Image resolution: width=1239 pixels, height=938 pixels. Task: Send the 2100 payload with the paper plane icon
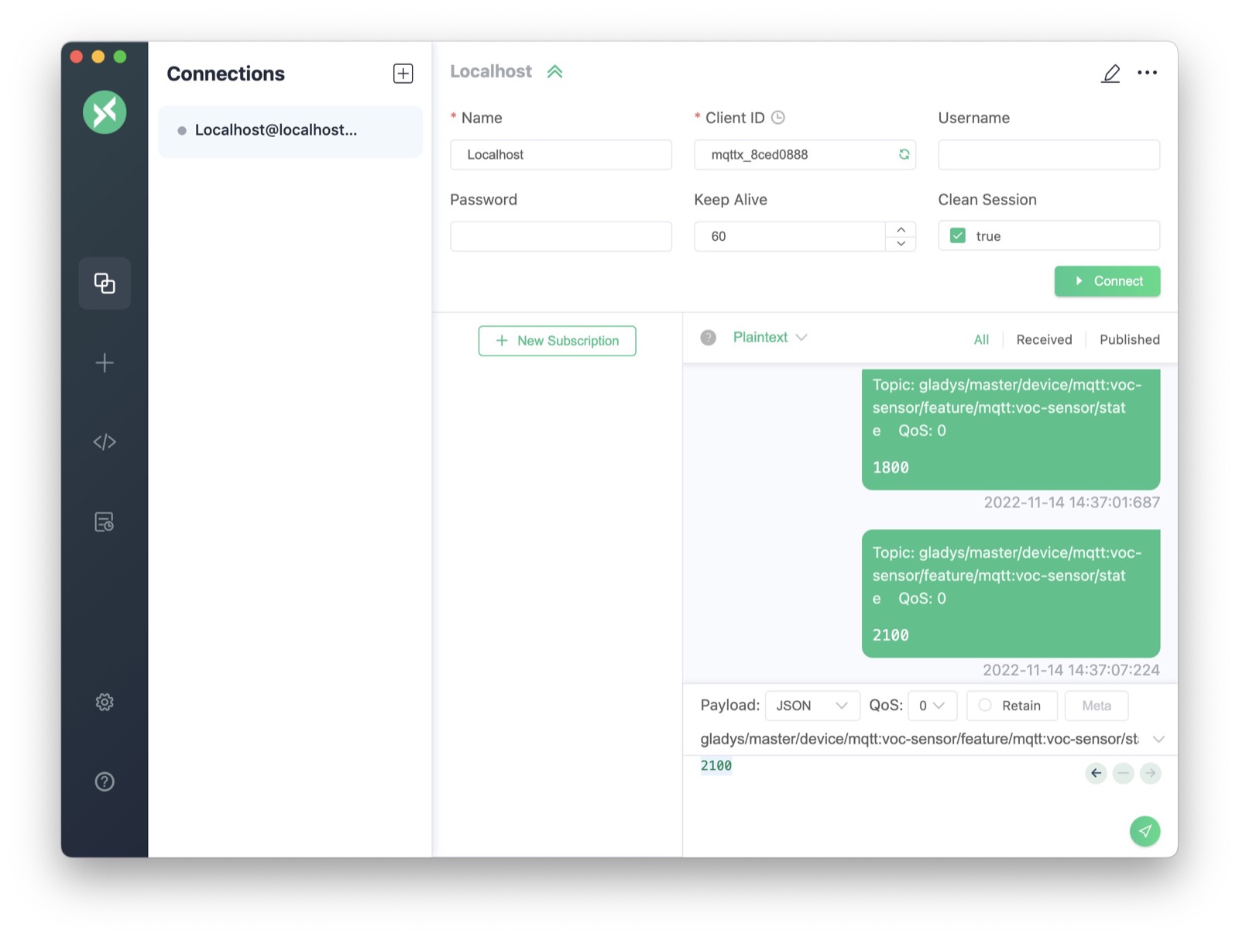[x=1145, y=831]
